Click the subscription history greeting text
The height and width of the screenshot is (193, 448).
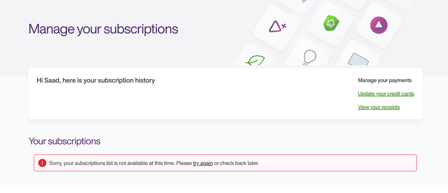click(x=96, y=80)
